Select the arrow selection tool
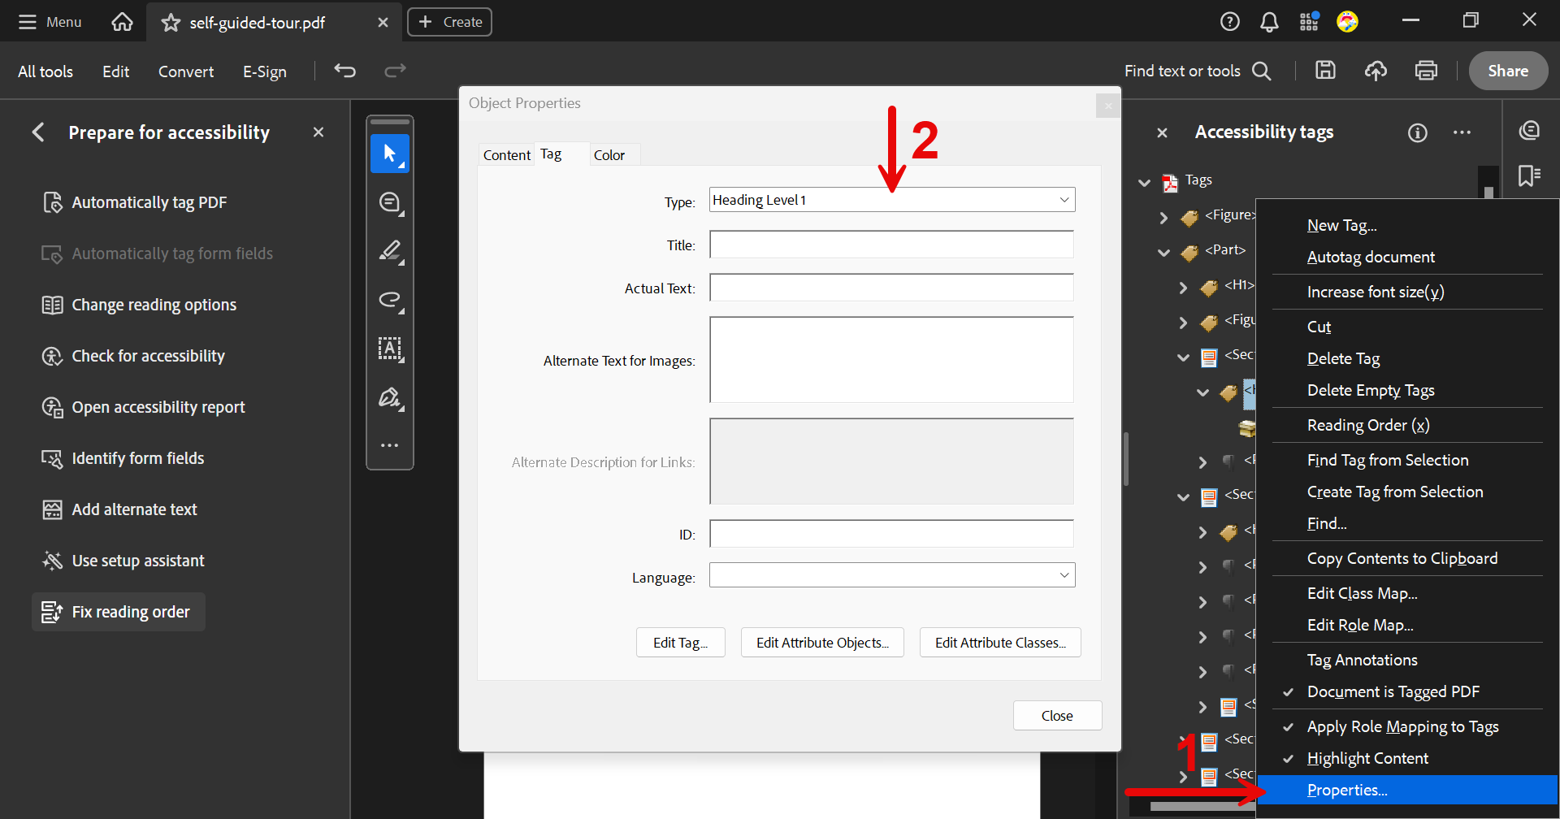The height and width of the screenshot is (819, 1560). coord(390,154)
